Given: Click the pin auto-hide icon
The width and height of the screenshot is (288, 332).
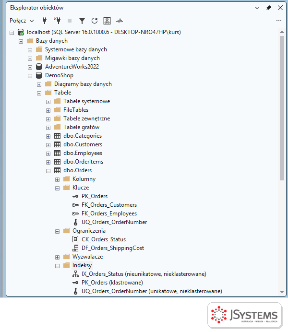Looking at the screenshot, I should pyautogui.click(x=268, y=8).
